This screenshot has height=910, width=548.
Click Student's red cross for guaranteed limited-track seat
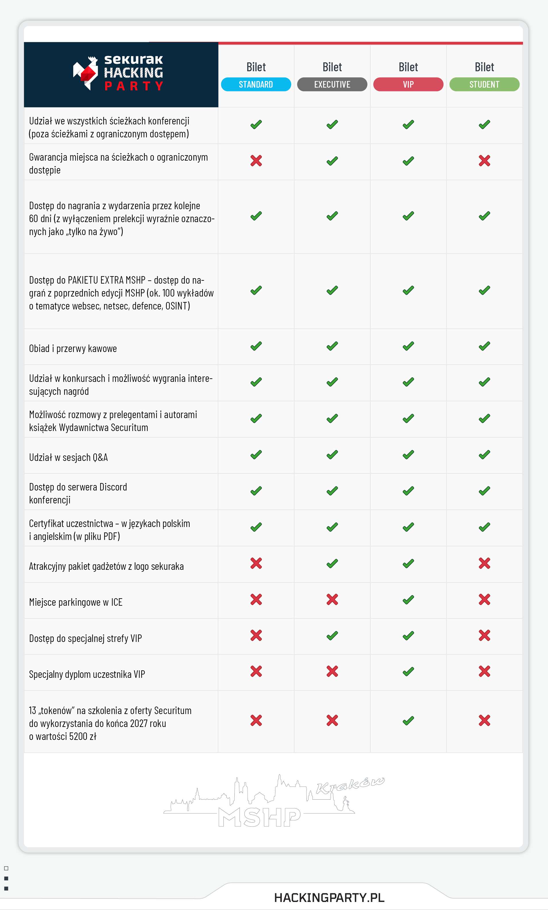tap(484, 161)
